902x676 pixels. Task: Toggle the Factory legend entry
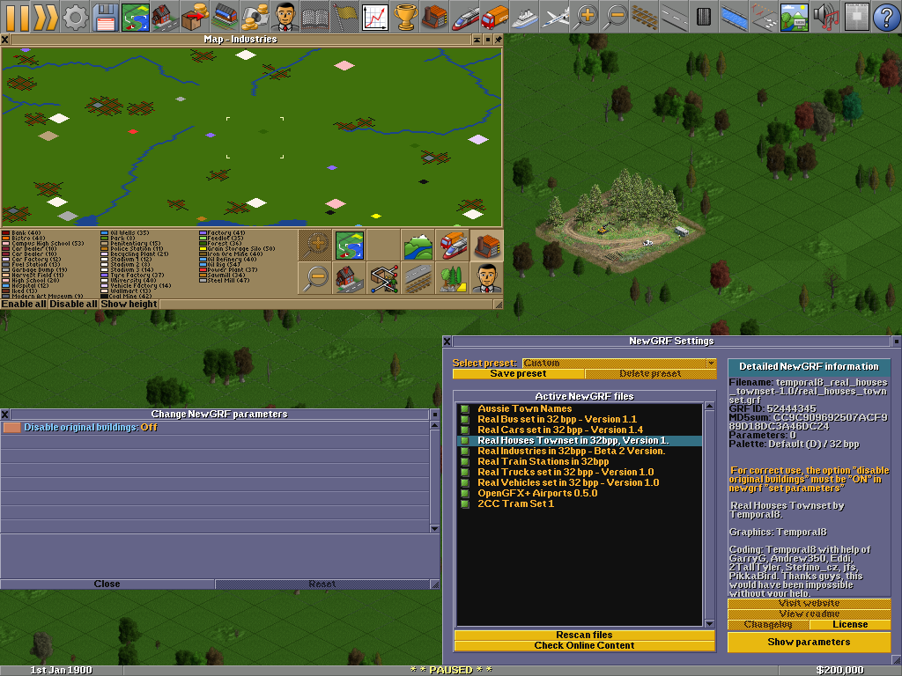pyautogui.click(x=222, y=232)
